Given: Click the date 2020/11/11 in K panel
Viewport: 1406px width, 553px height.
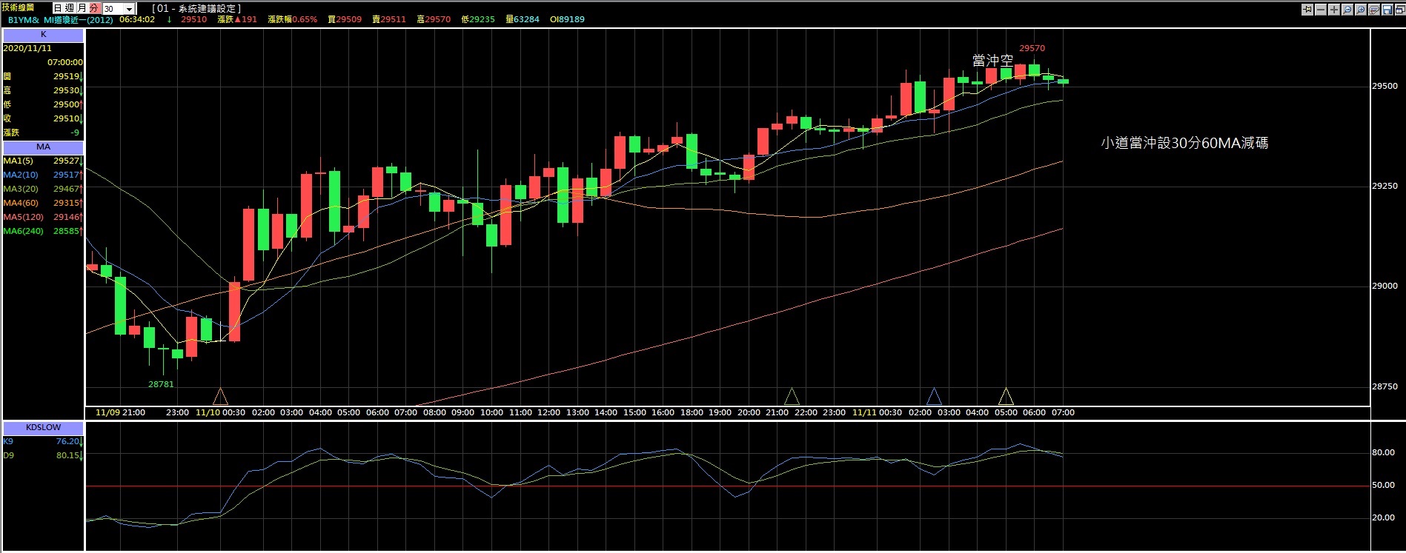Looking at the screenshot, I should (27, 48).
